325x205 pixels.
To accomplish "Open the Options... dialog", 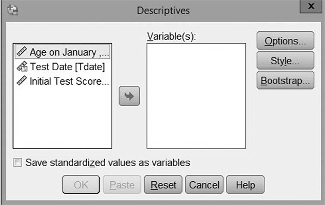I will pos(285,40).
